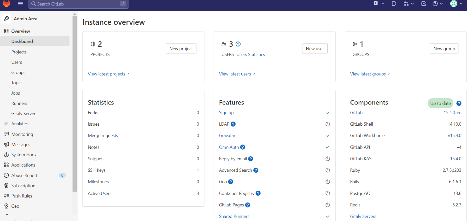Click the help icon next to OmniAuth
The image size is (467, 221).
click(242, 147)
